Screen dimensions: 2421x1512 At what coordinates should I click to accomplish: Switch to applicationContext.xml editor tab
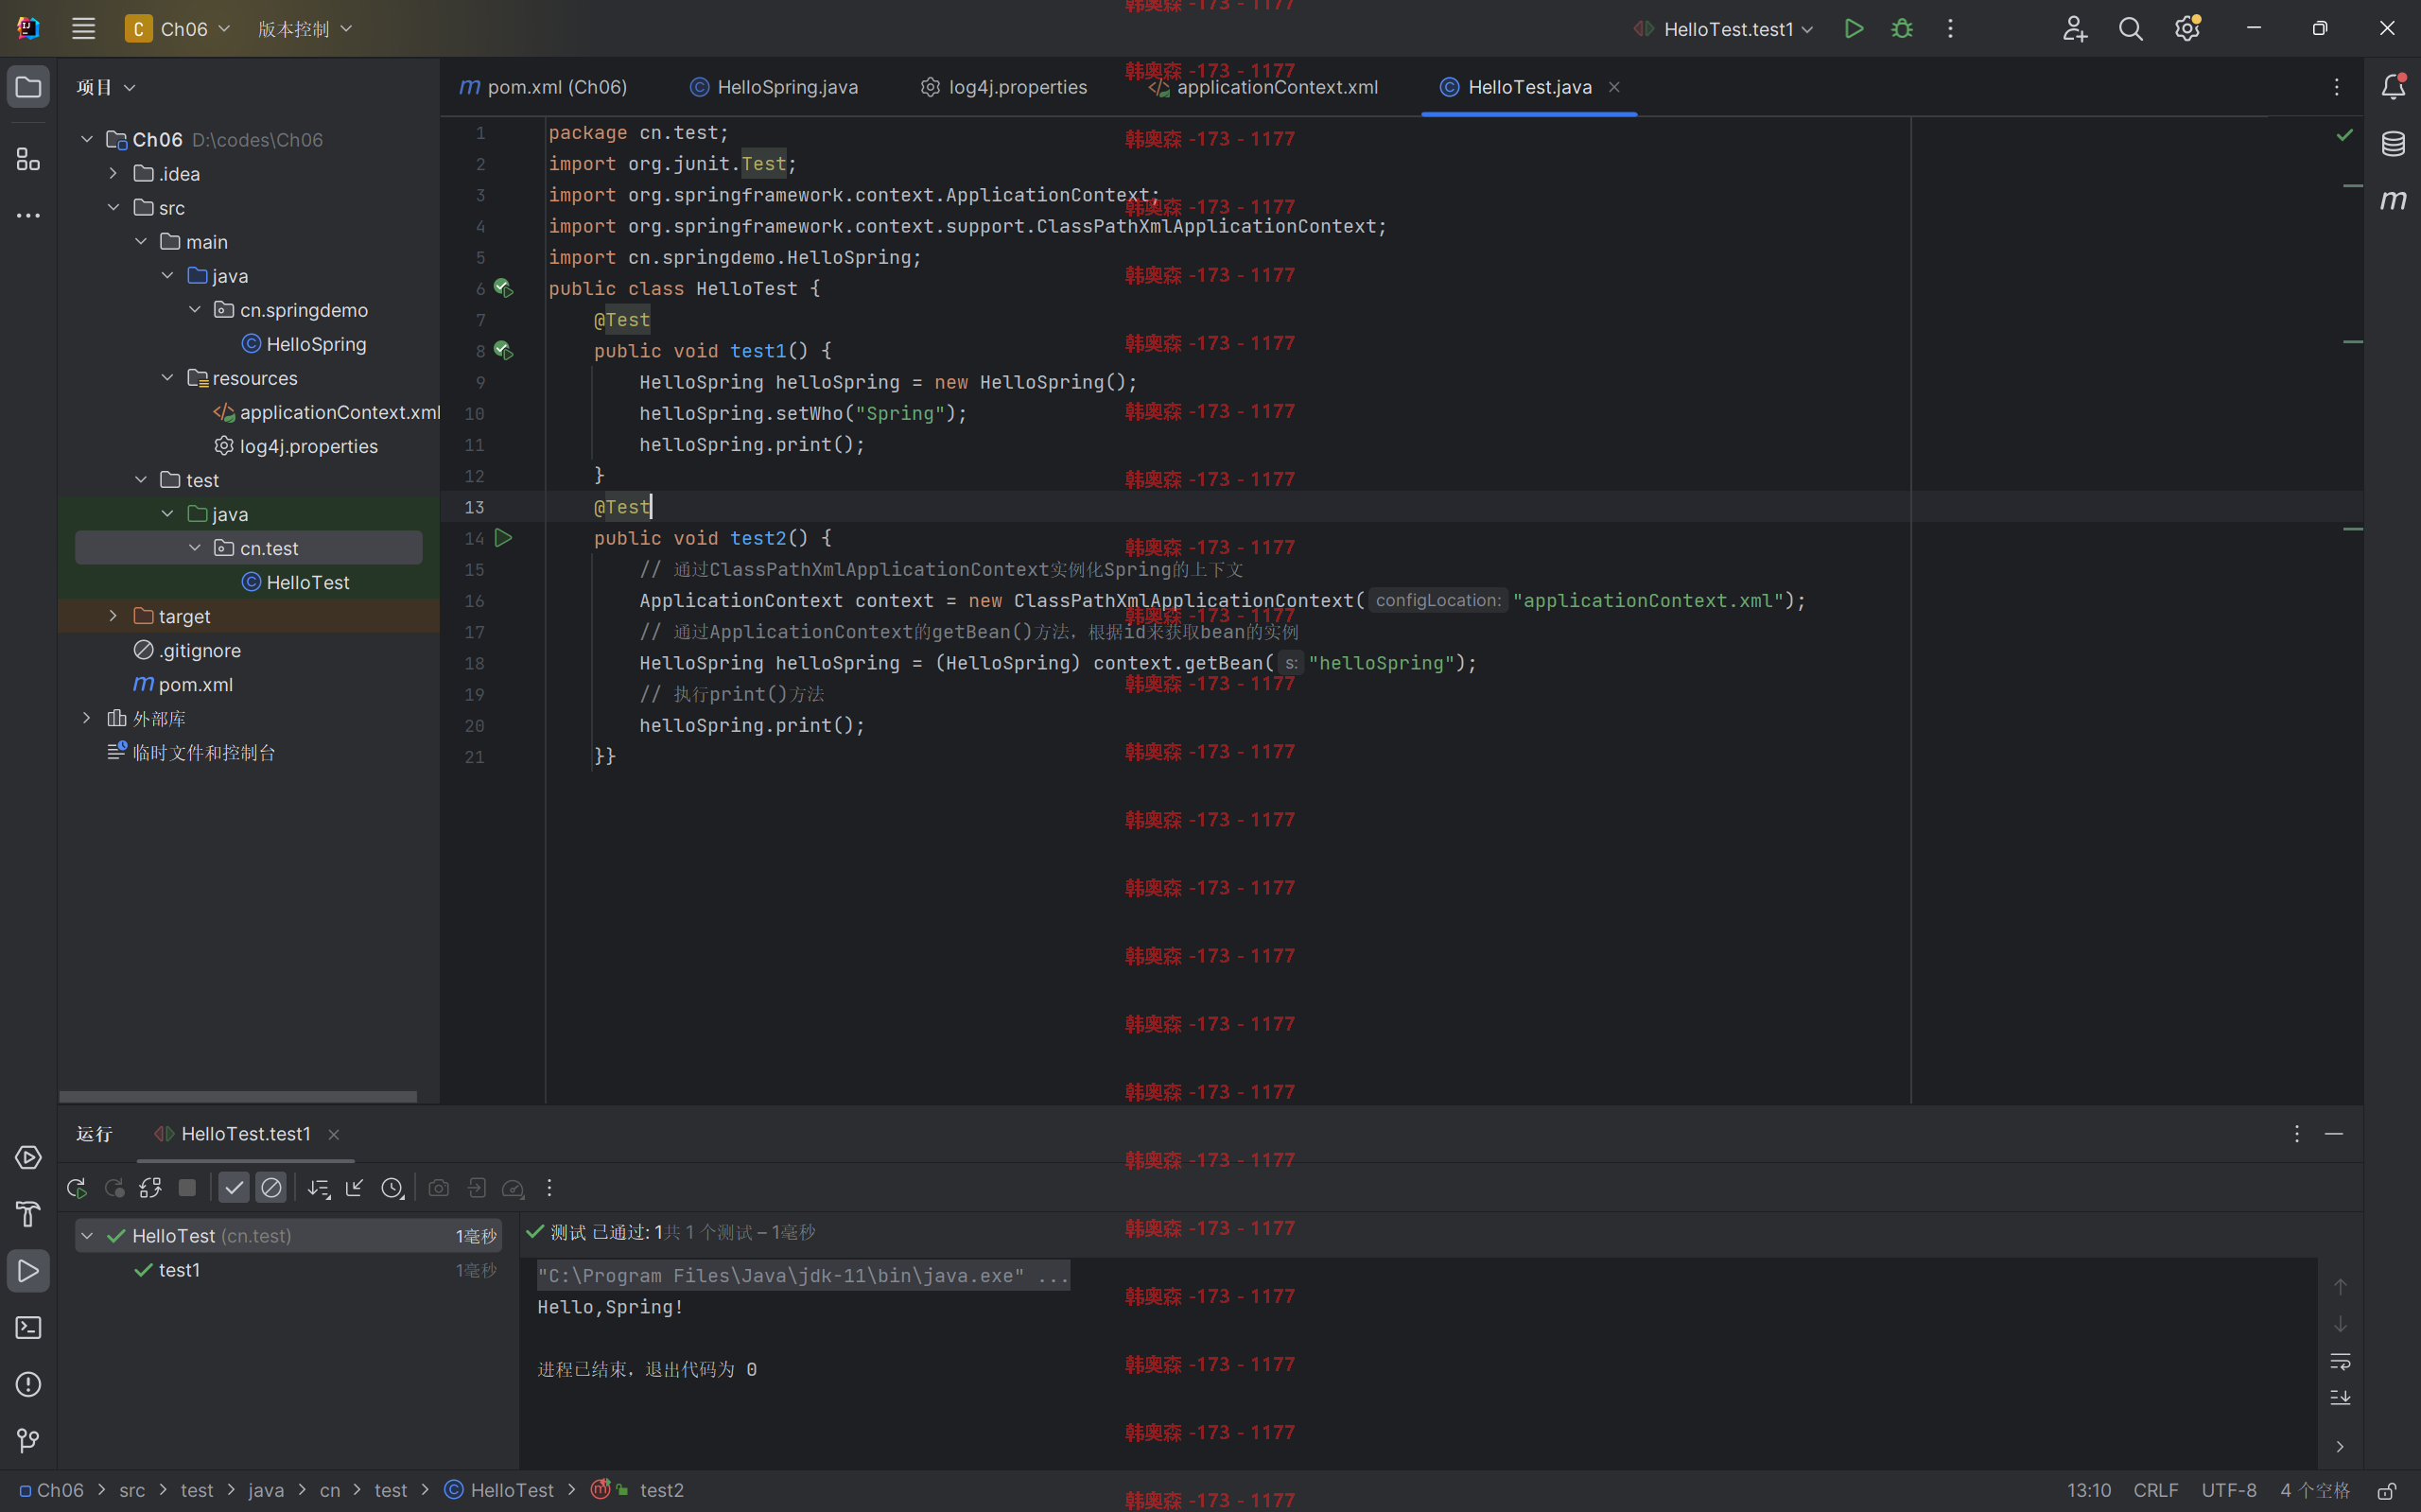tap(1264, 87)
